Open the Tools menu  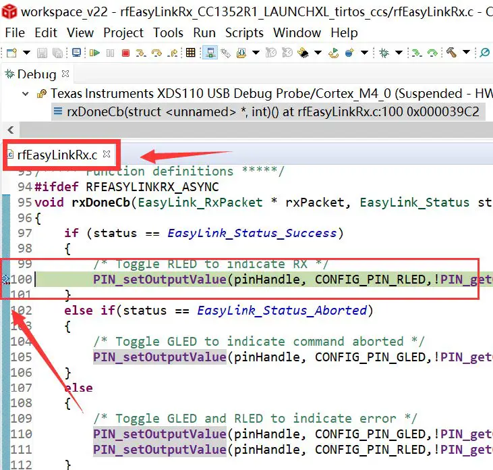(168, 32)
